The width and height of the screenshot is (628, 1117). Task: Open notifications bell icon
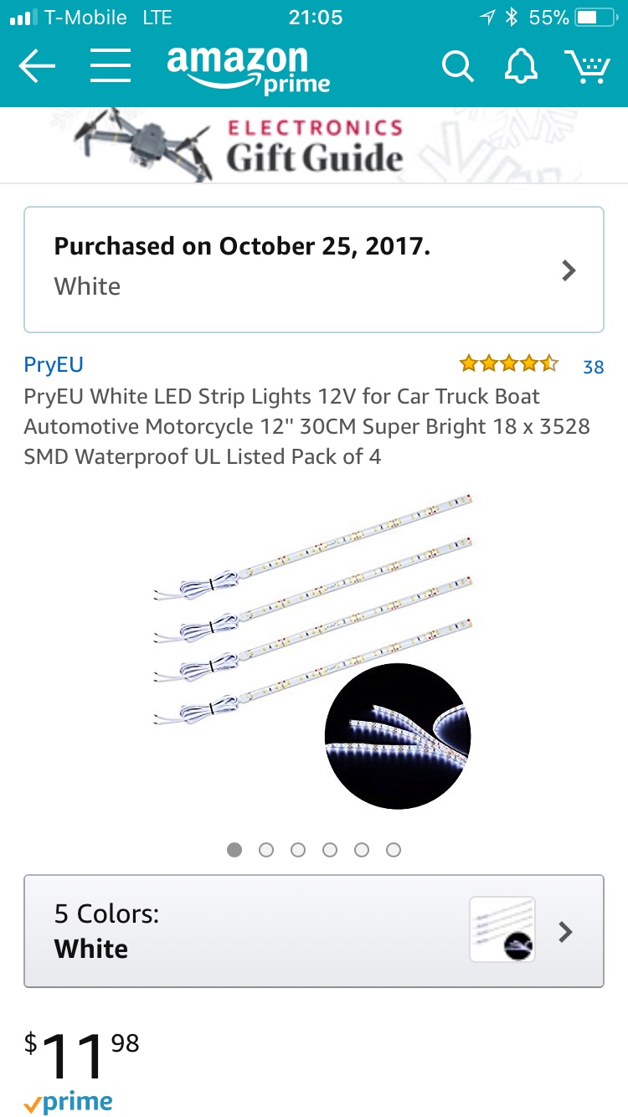tap(521, 66)
